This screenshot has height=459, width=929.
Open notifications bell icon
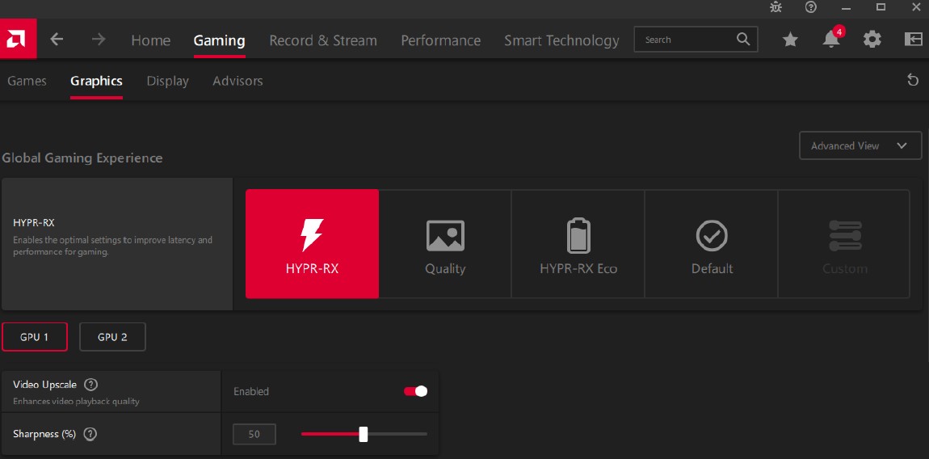pos(830,40)
